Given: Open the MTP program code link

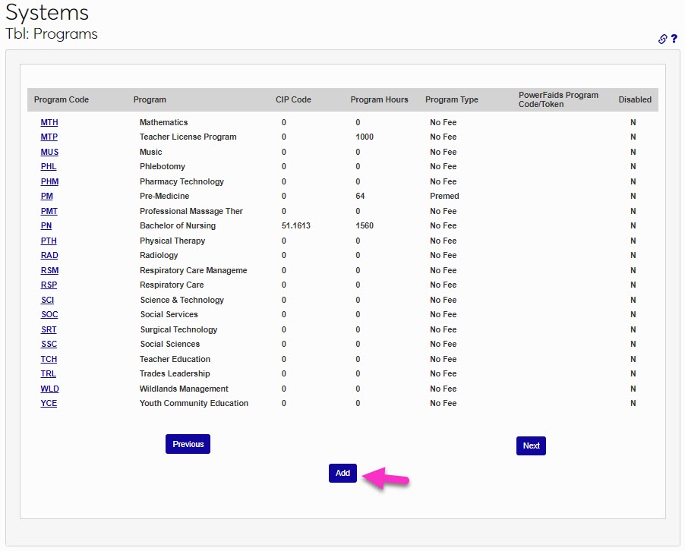Looking at the screenshot, I should tap(49, 137).
